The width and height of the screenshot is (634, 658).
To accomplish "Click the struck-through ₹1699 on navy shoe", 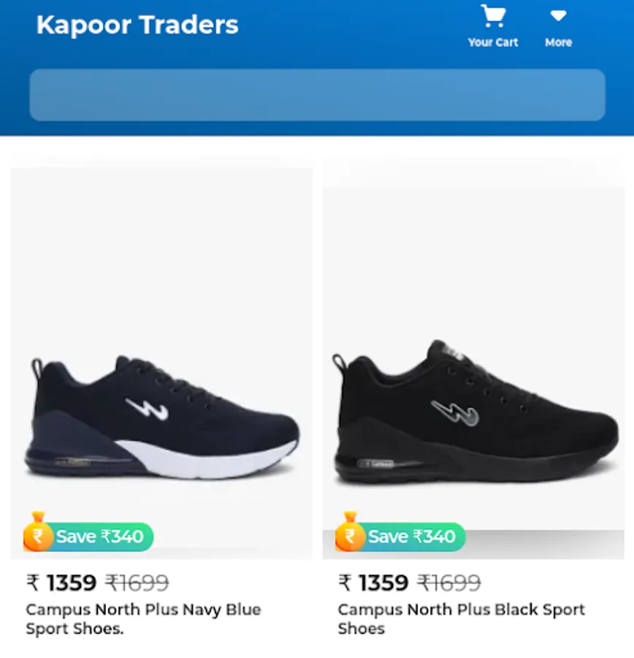I will [137, 583].
